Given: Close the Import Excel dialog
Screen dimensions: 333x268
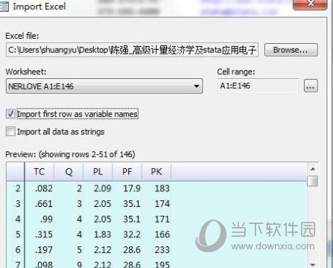Looking at the screenshot, I should click(310, 4).
